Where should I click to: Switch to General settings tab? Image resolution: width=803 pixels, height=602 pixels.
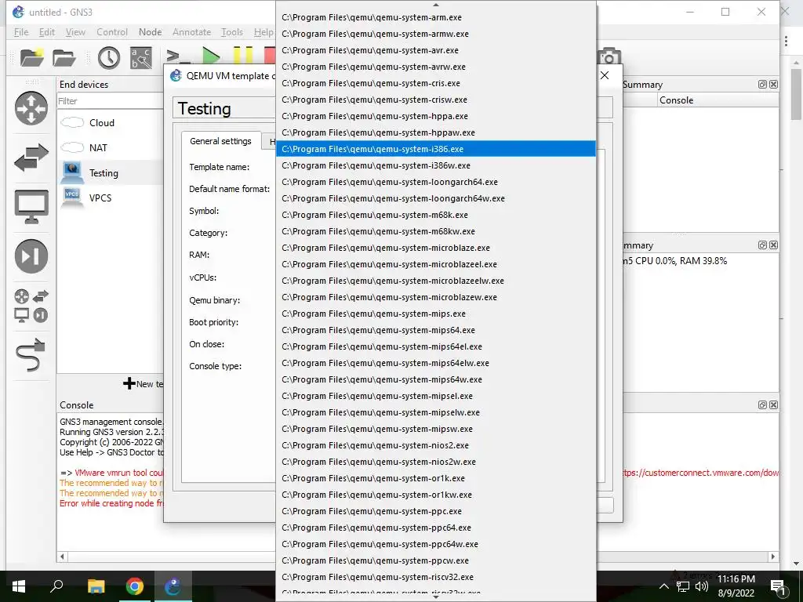point(220,141)
